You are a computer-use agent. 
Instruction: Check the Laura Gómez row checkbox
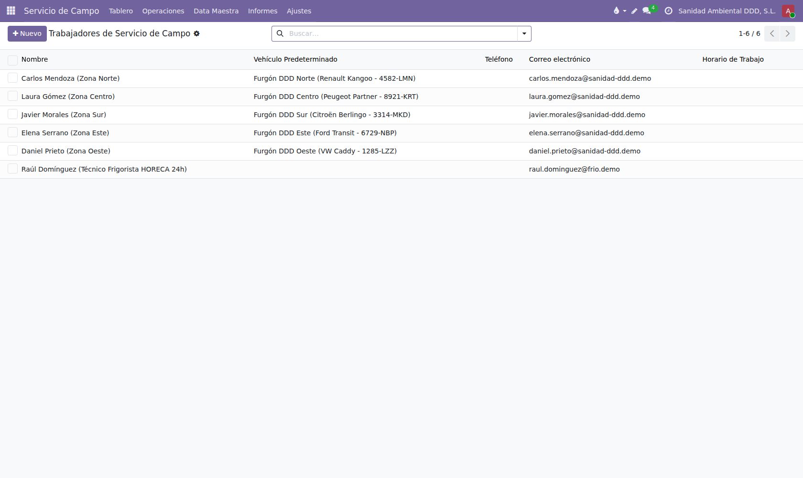tap(12, 96)
